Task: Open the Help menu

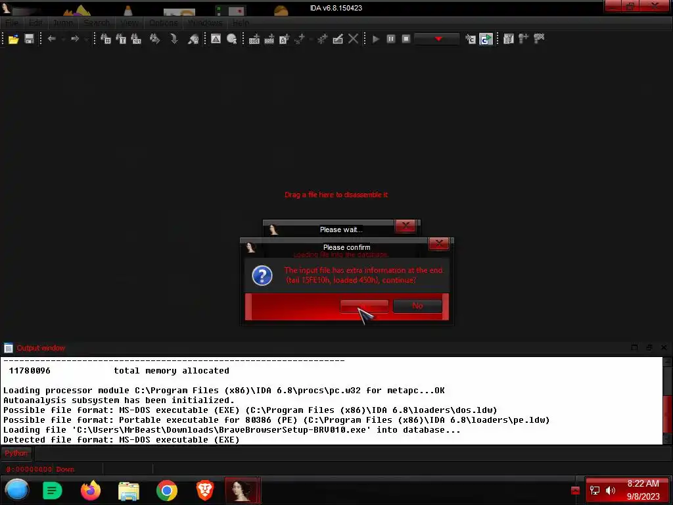Action: (241, 23)
